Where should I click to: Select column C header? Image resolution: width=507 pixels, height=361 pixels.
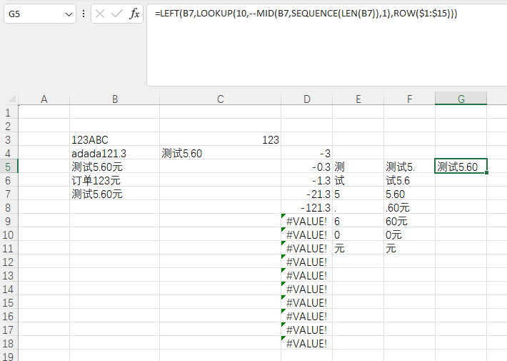click(220, 99)
